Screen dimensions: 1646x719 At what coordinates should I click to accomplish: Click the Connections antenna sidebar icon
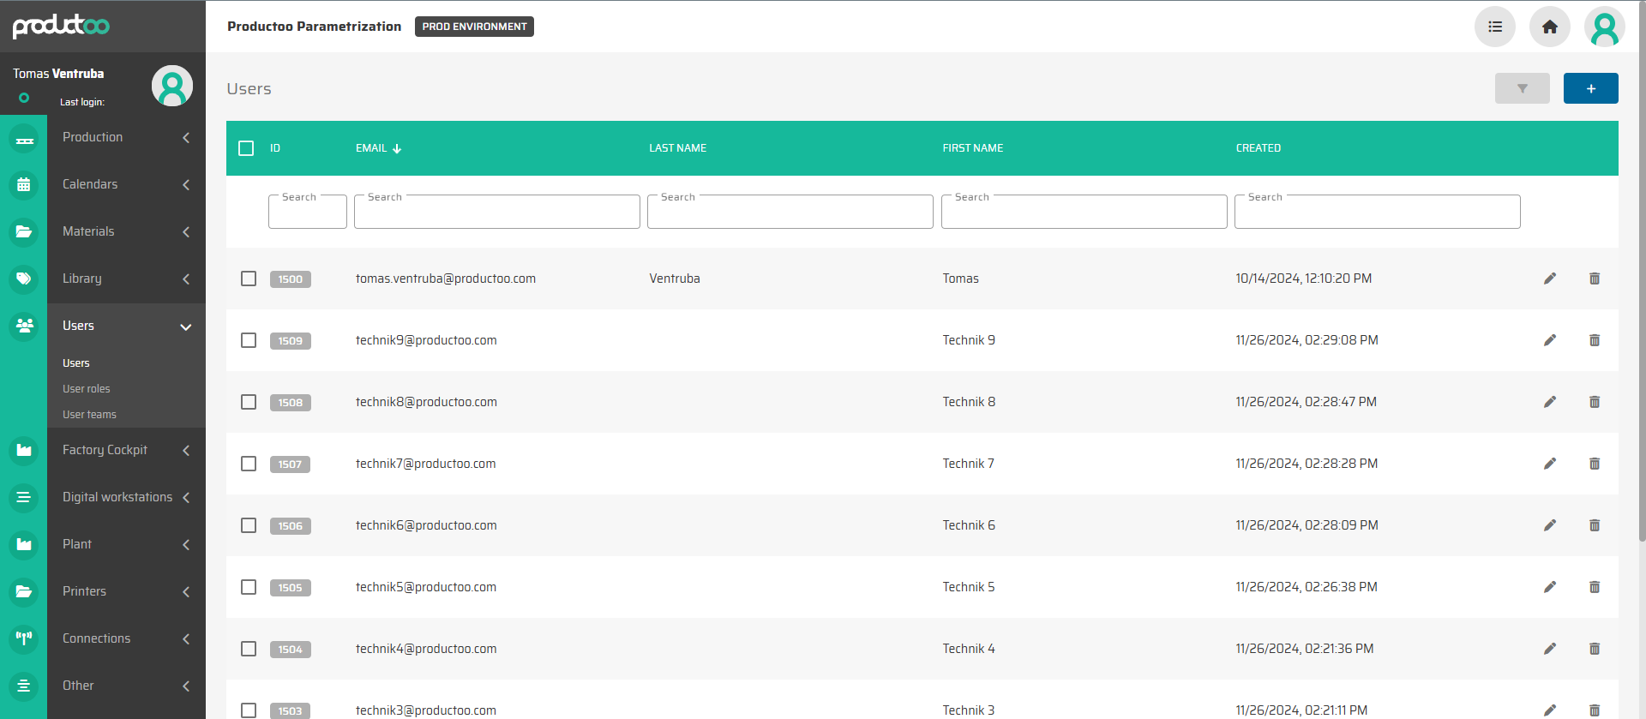[24, 638]
